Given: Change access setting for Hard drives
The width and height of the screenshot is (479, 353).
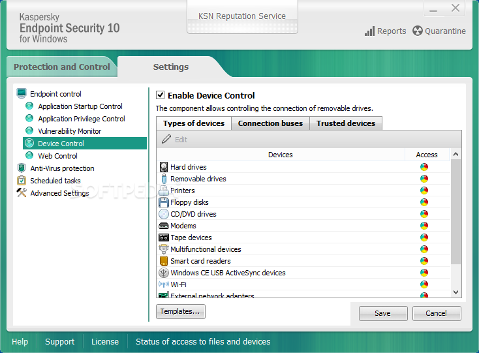Looking at the screenshot, I should [424, 167].
